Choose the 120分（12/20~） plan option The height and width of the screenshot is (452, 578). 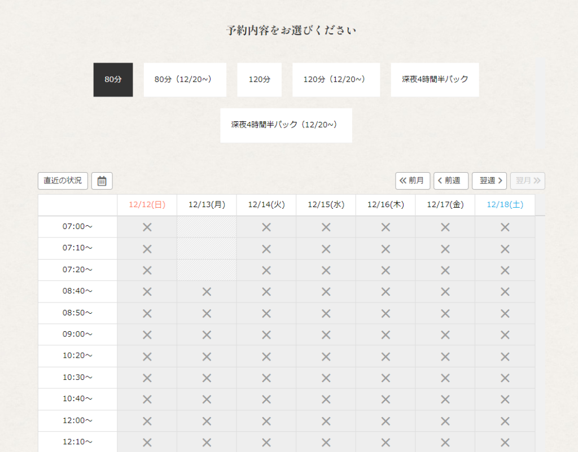click(x=336, y=80)
